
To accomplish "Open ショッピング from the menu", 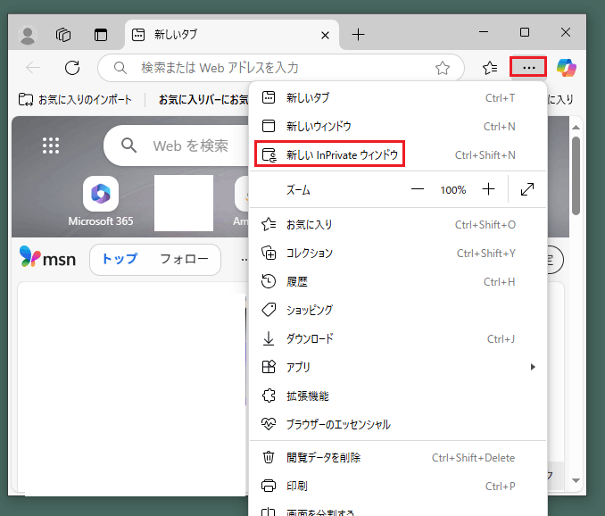I will 398,311.
